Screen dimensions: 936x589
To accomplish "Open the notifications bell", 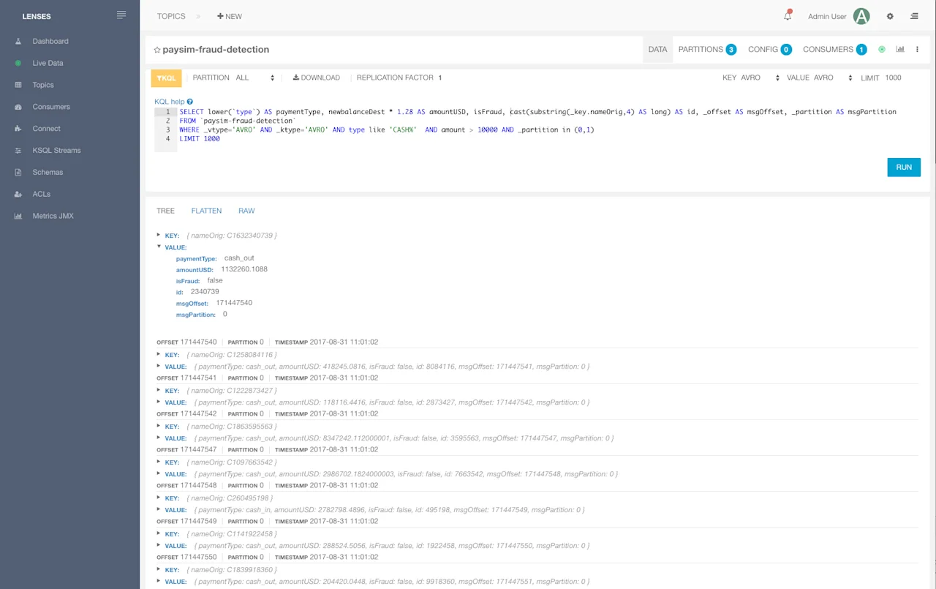I will pos(788,16).
